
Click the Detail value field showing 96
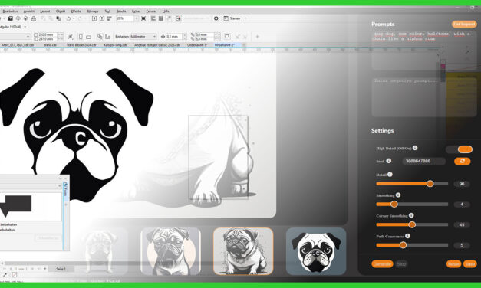[462, 184]
